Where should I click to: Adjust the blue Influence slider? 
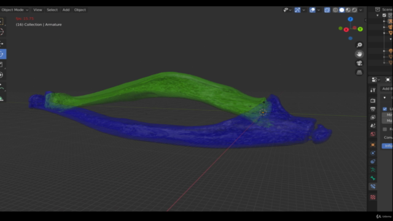click(x=387, y=146)
